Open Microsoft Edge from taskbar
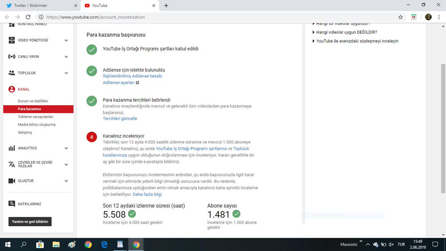The width and height of the screenshot is (446, 251). pos(104,244)
